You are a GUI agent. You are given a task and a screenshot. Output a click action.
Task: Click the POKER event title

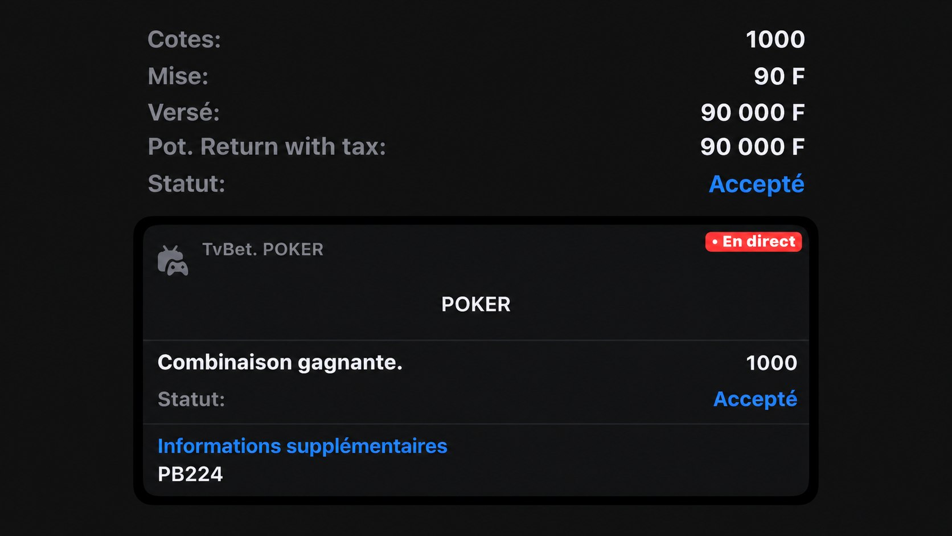pos(476,305)
